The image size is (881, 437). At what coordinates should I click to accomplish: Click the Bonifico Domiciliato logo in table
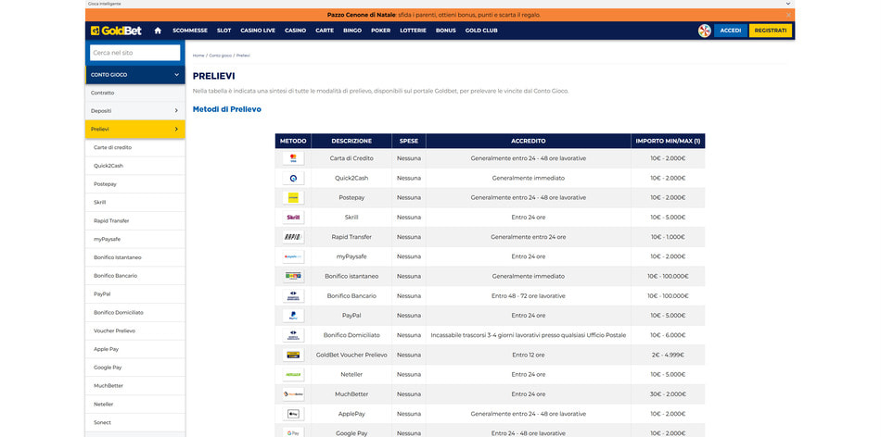(293, 335)
